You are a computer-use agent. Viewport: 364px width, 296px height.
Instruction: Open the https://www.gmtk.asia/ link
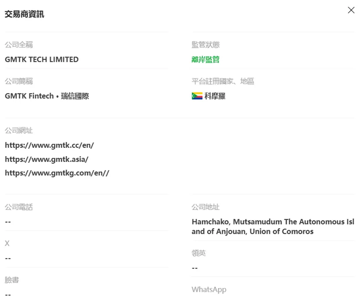click(x=46, y=159)
